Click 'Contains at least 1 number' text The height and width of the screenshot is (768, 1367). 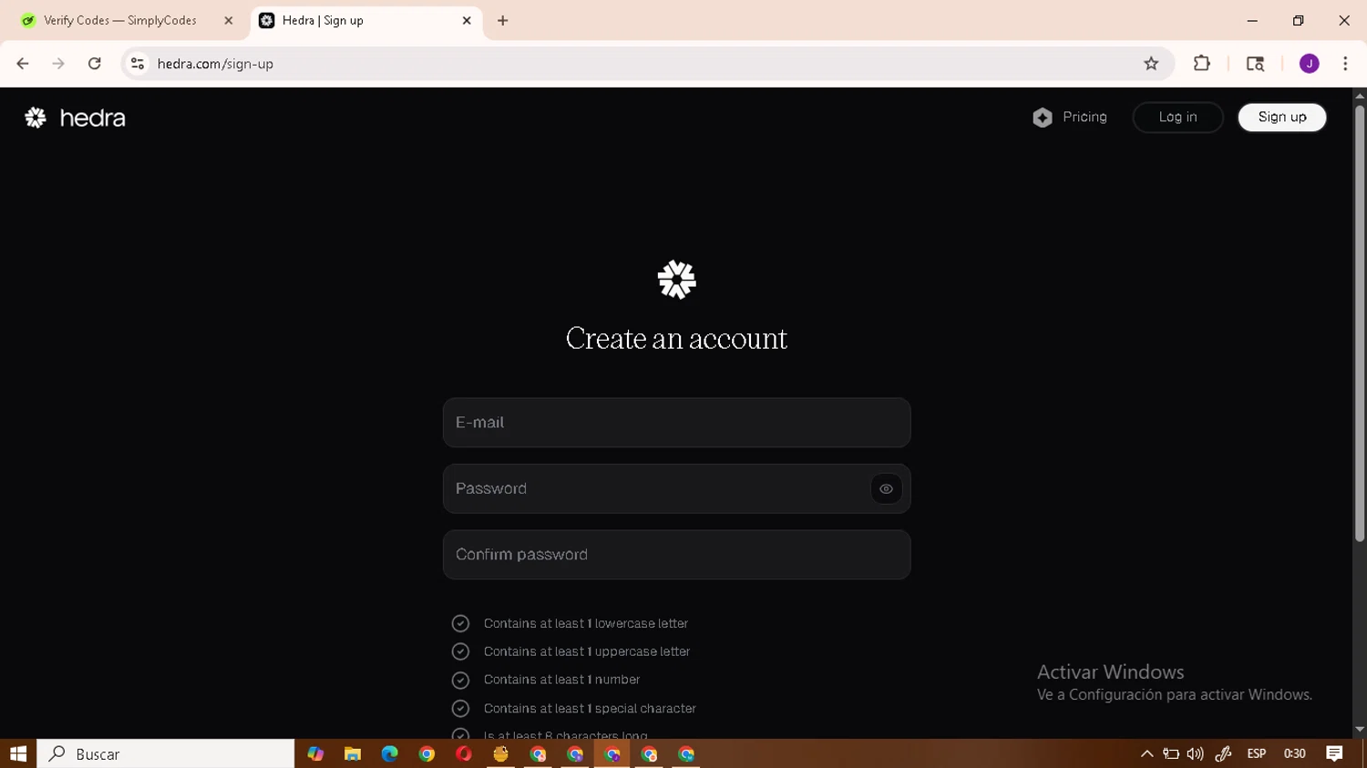561,681
